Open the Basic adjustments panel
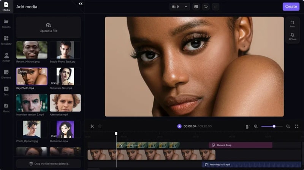The image size is (304, 170). point(292,24)
